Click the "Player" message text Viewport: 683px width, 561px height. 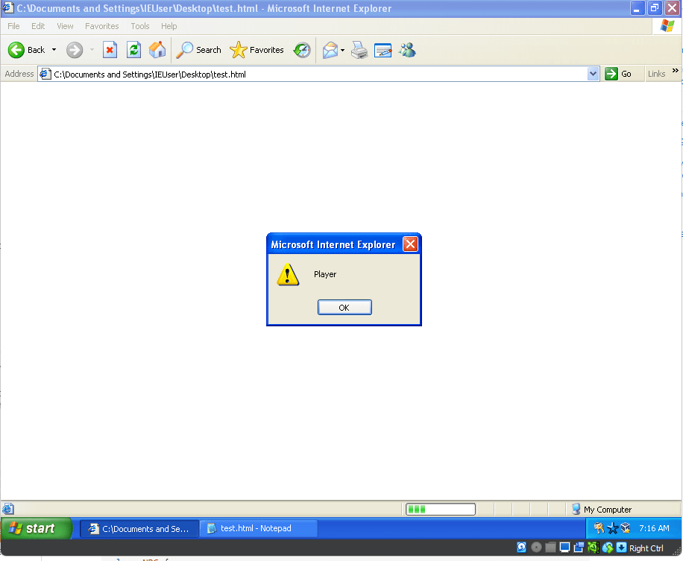coord(325,274)
